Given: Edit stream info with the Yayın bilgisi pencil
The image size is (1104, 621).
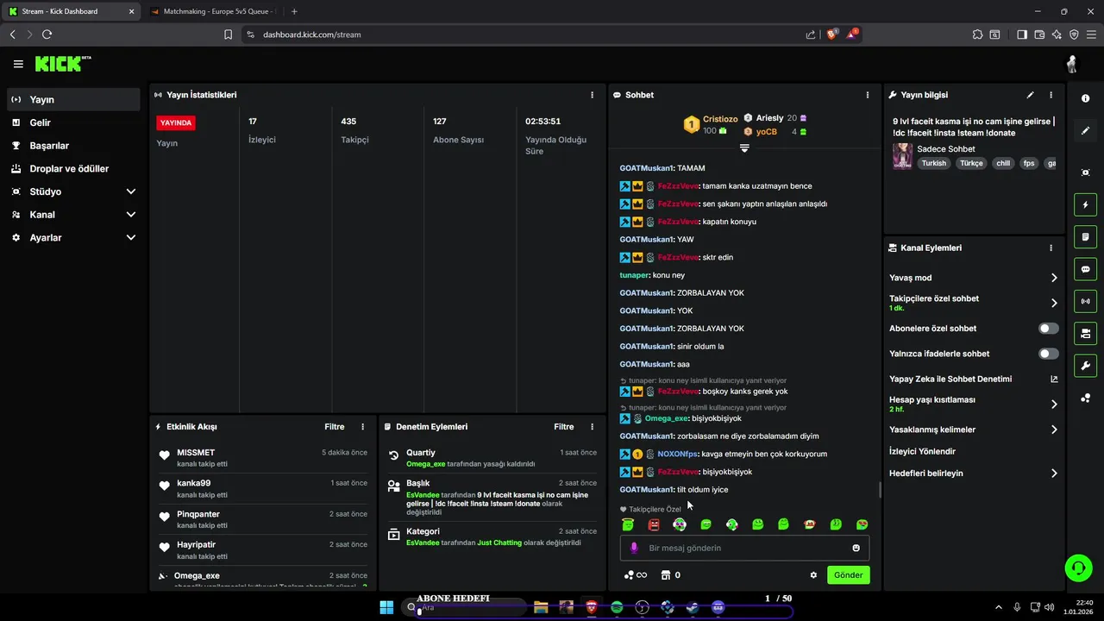Looking at the screenshot, I should 1030,95.
